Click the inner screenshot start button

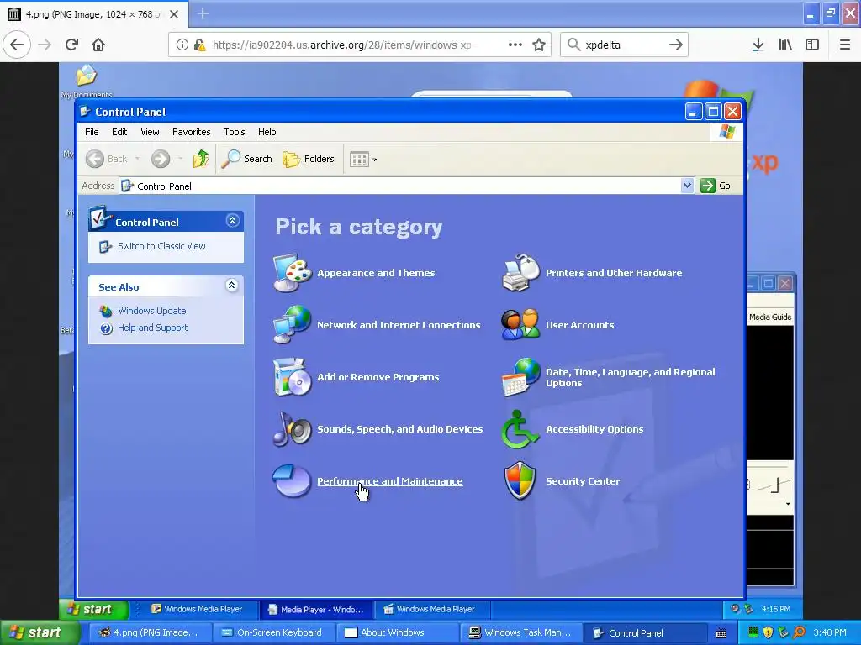pyautogui.click(x=93, y=609)
